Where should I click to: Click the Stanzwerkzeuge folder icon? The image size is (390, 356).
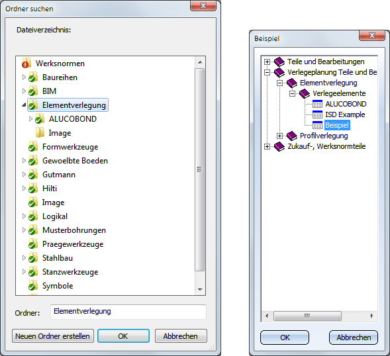pos(33,272)
